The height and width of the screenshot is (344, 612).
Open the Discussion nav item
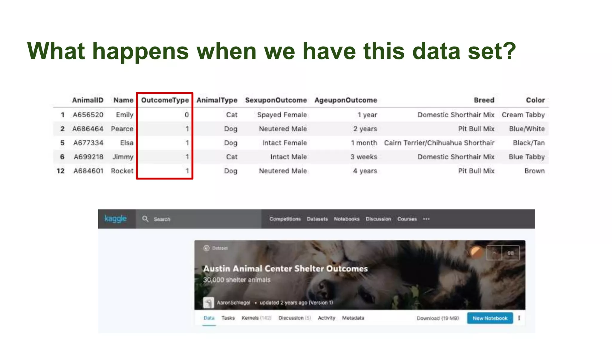[378, 219]
